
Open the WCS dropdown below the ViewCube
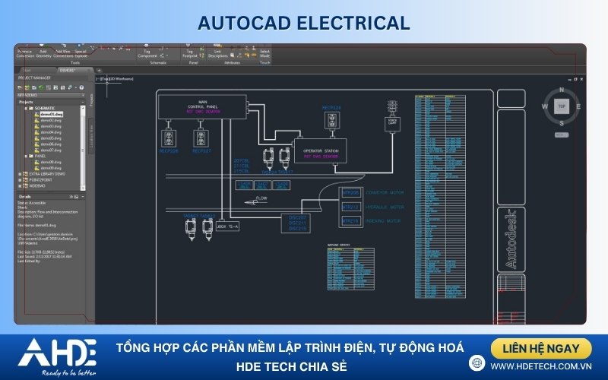tap(561, 135)
